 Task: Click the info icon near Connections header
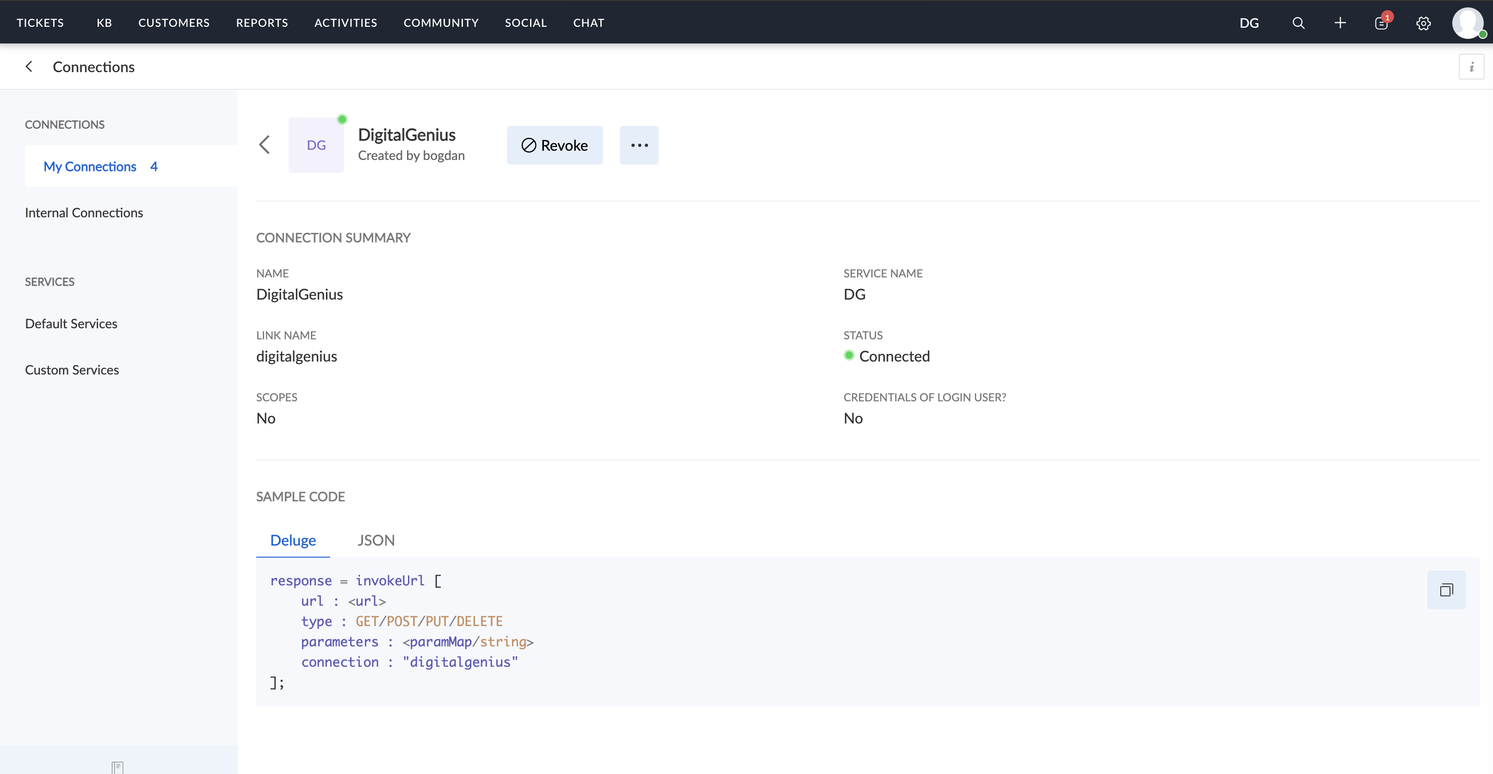click(1472, 67)
